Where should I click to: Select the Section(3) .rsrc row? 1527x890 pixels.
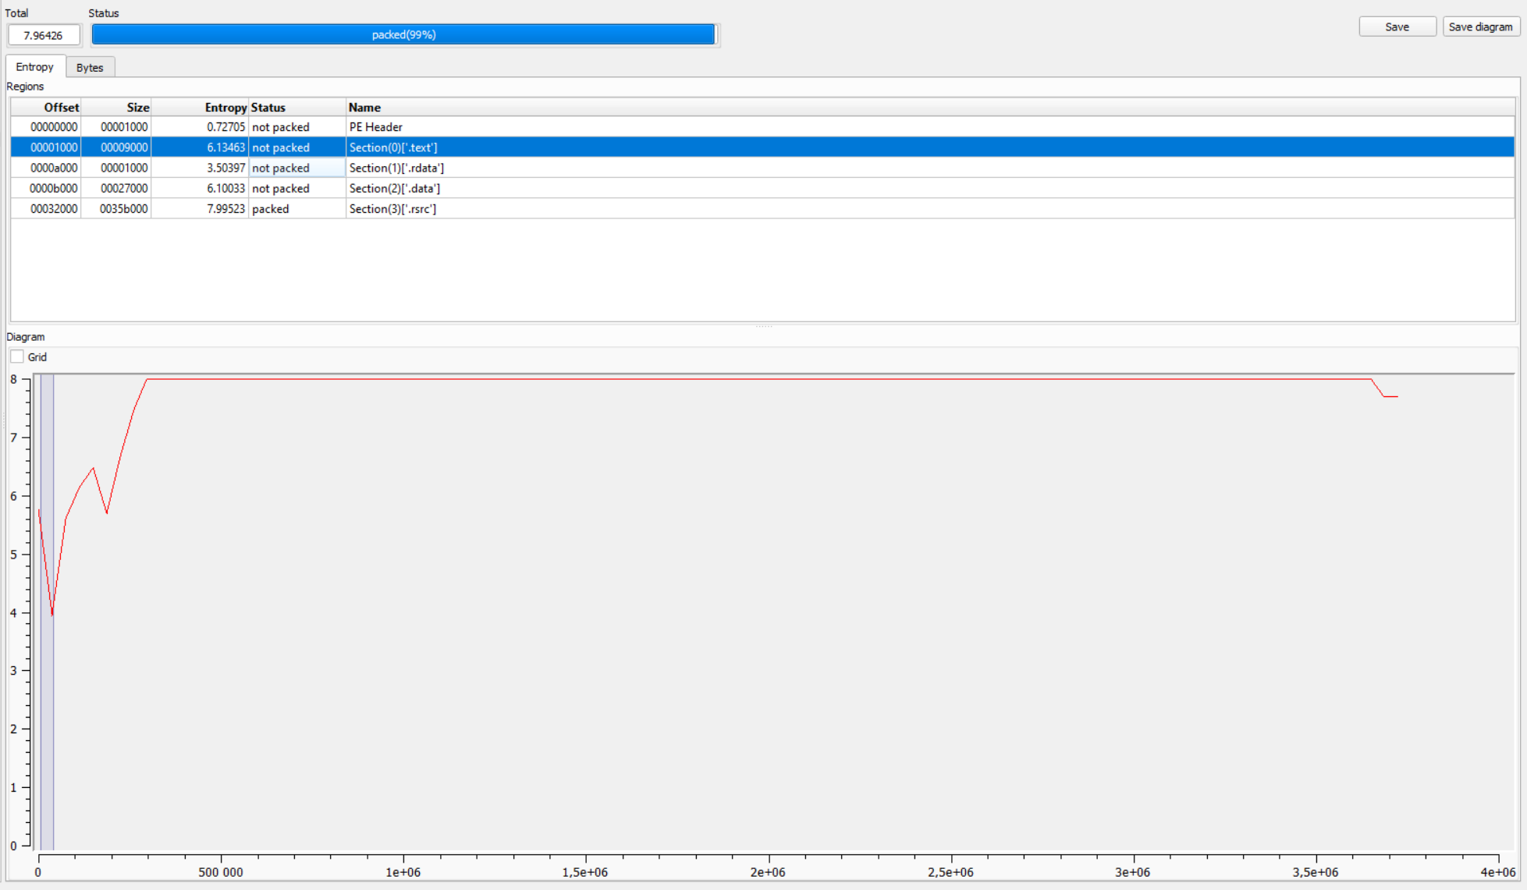tap(392, 209)
